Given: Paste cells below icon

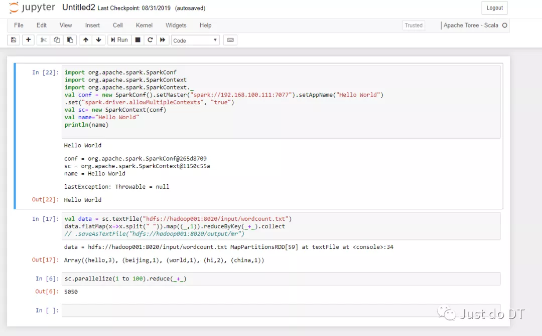Looking at the screenshot, I should pos(70,40).
